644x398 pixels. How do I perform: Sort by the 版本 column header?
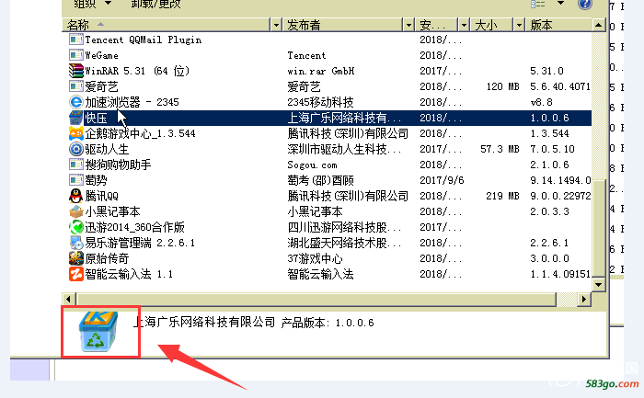[559, 26]
